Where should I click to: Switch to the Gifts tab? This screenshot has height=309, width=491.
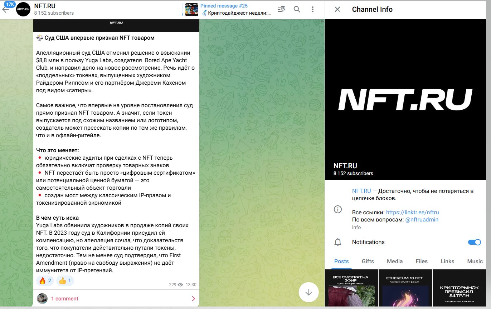pyautogui.click(x=368, y=261)
